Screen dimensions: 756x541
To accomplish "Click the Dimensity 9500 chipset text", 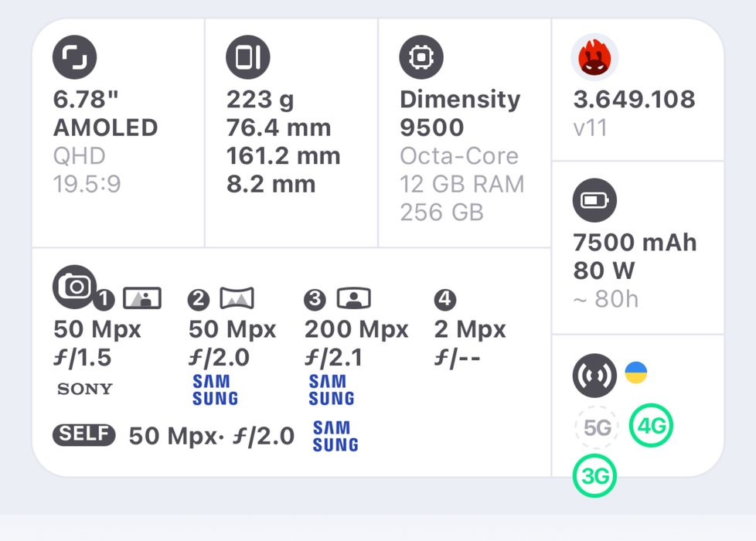I will point(459,113).
